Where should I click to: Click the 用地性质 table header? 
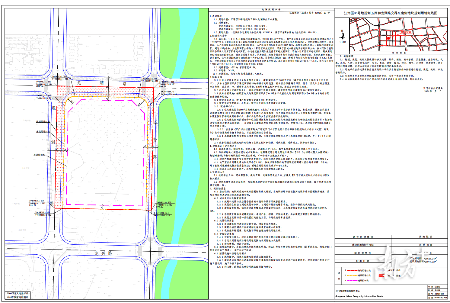point(426,237)
